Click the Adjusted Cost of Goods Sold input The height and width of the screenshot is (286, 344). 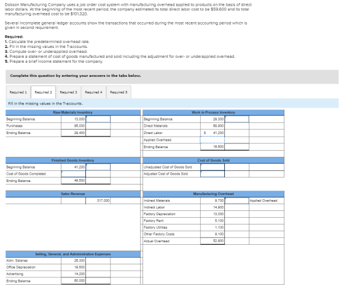[x=213, y=173]
